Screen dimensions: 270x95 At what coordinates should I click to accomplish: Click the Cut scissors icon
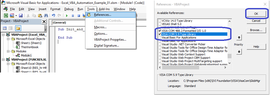click(x=28, y=16)
